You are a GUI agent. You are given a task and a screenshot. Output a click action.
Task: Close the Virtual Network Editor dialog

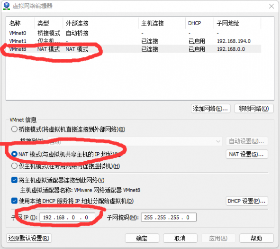271,6
